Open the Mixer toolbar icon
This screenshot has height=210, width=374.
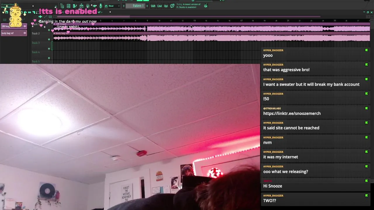88,6
